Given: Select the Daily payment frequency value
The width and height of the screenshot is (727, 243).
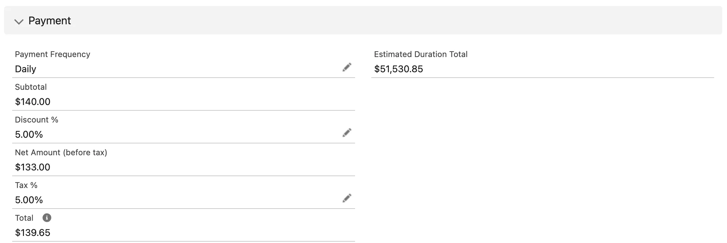Looking at the screenshot, I should click(26, 69).
